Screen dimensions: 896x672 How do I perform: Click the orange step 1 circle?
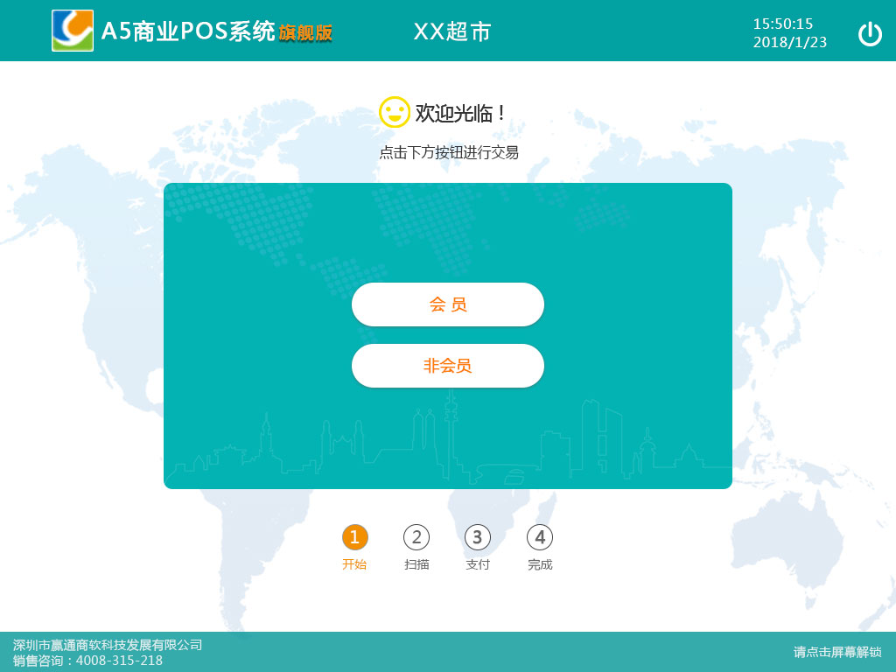[x=354, y=537]
